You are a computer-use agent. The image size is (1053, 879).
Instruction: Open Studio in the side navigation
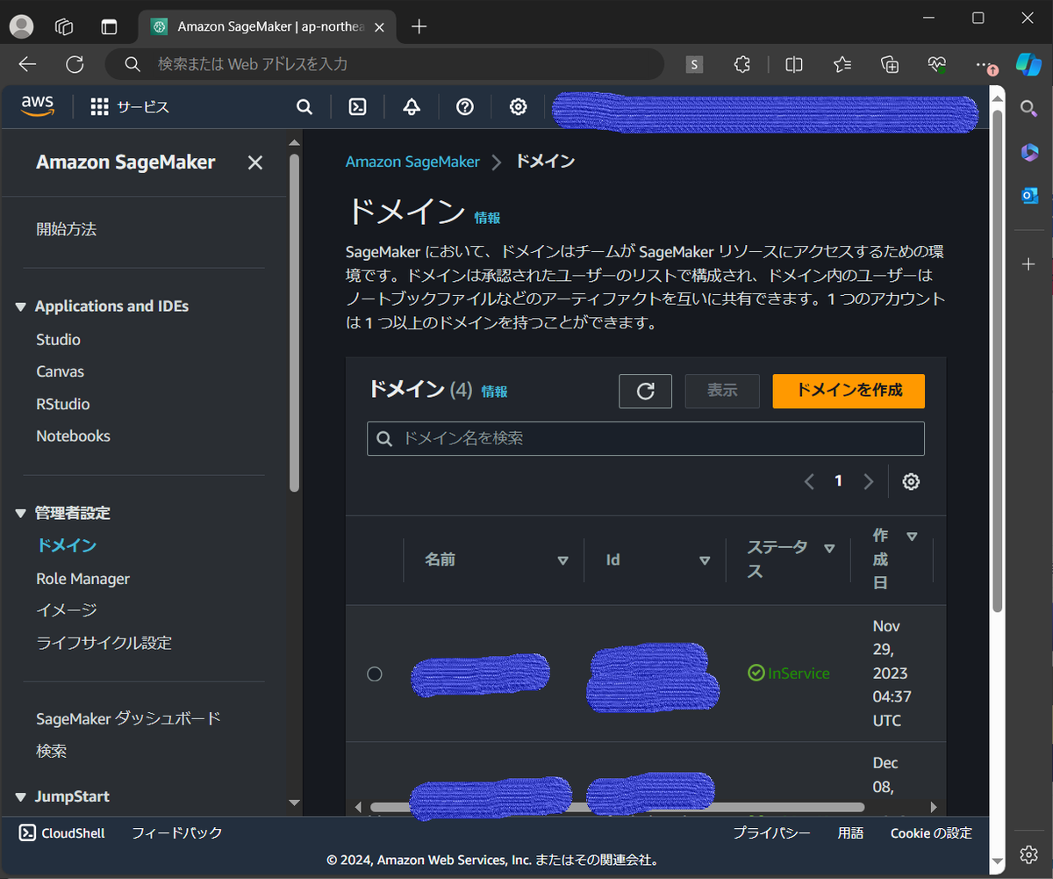tap(58, 340)
